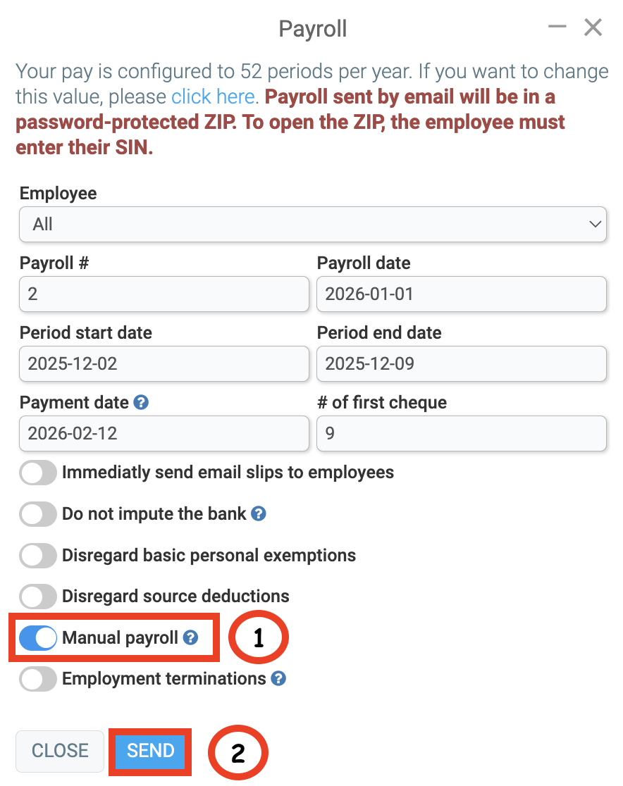Open help for Do not impute the bank
623x786 pixels.
click(x=258, y=514)
